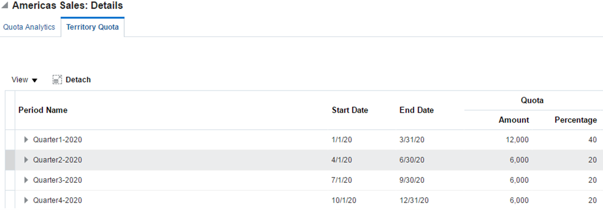Expand the Quarter1-2020 row

[x=26, y=140]
